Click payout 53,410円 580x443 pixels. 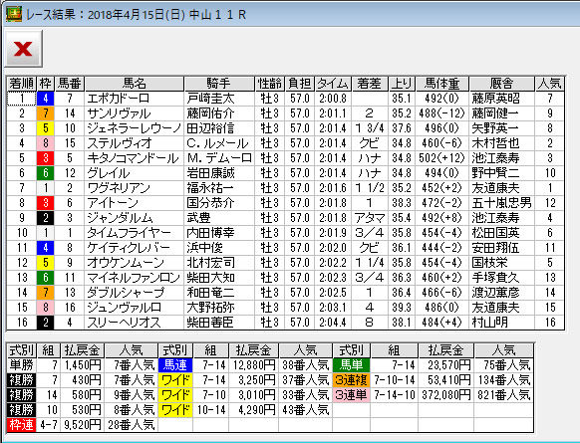pyautogui.click(x=449, y=380)
